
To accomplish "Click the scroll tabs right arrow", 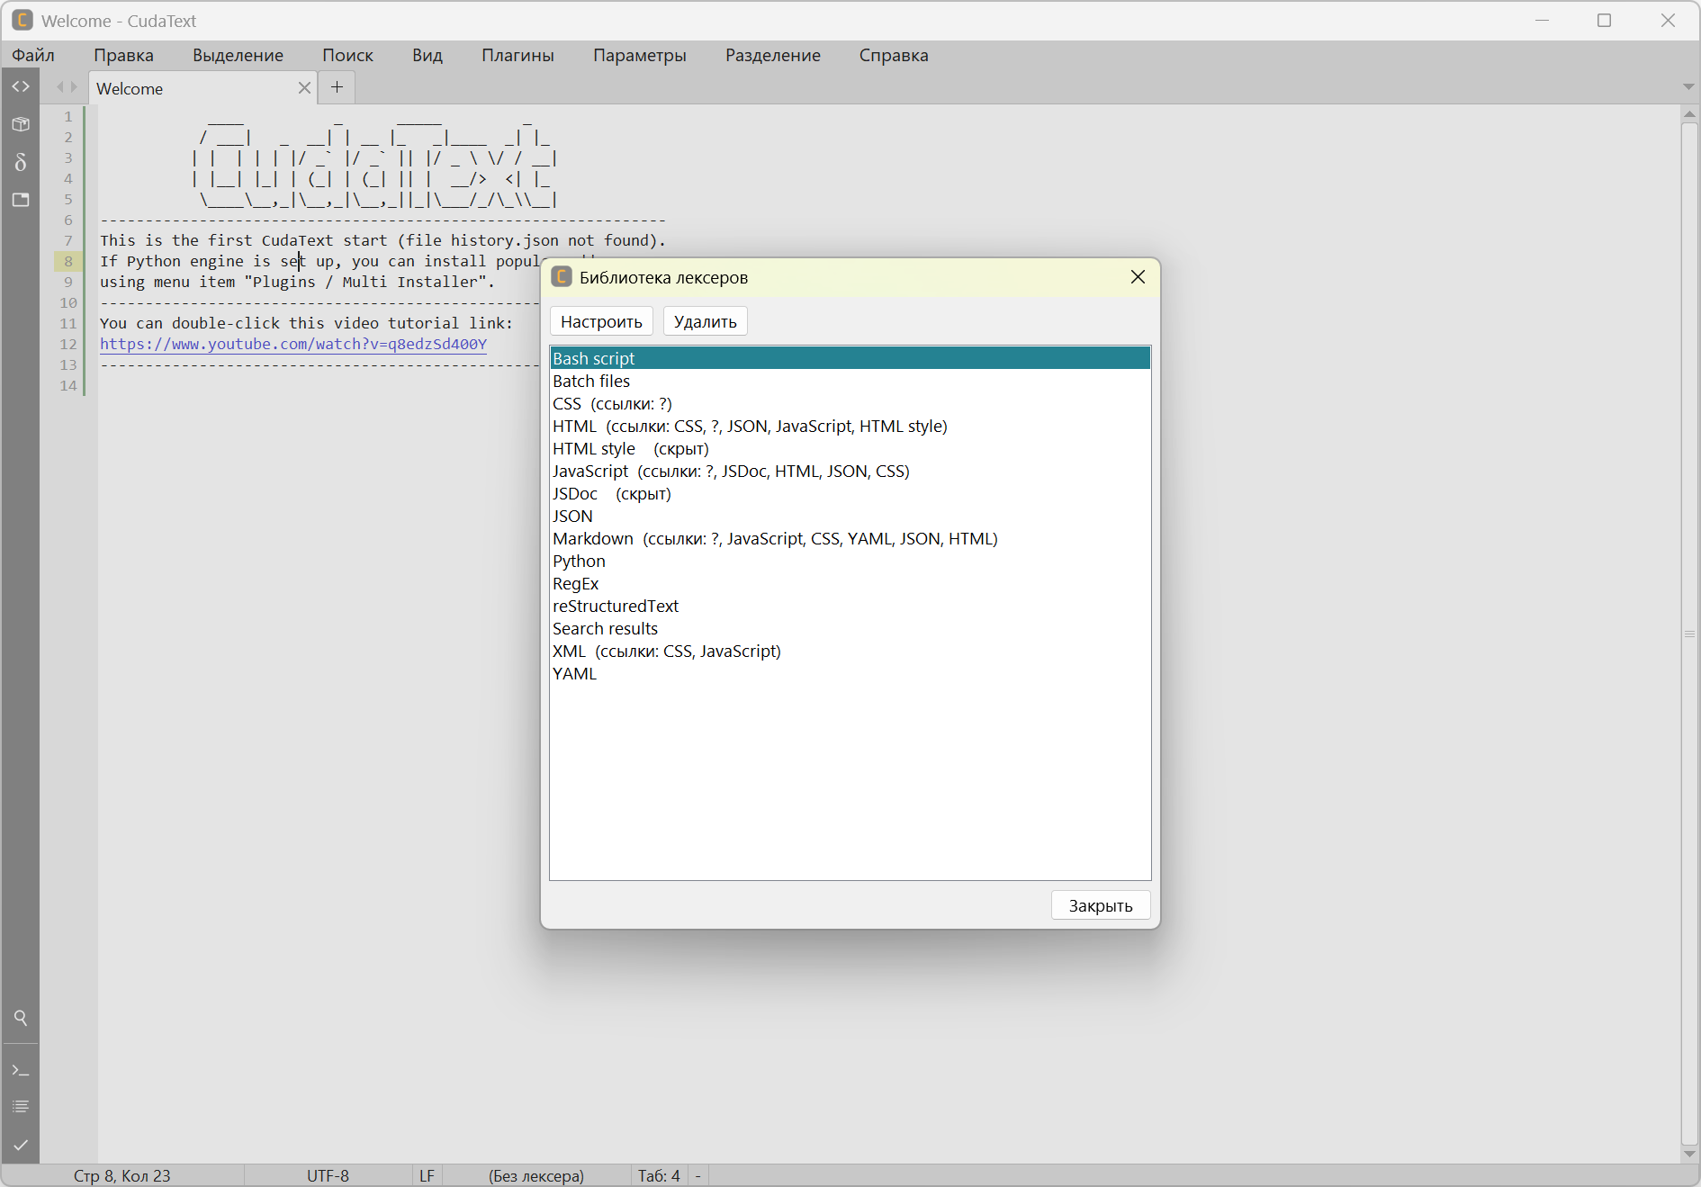I will click(74, 87).
